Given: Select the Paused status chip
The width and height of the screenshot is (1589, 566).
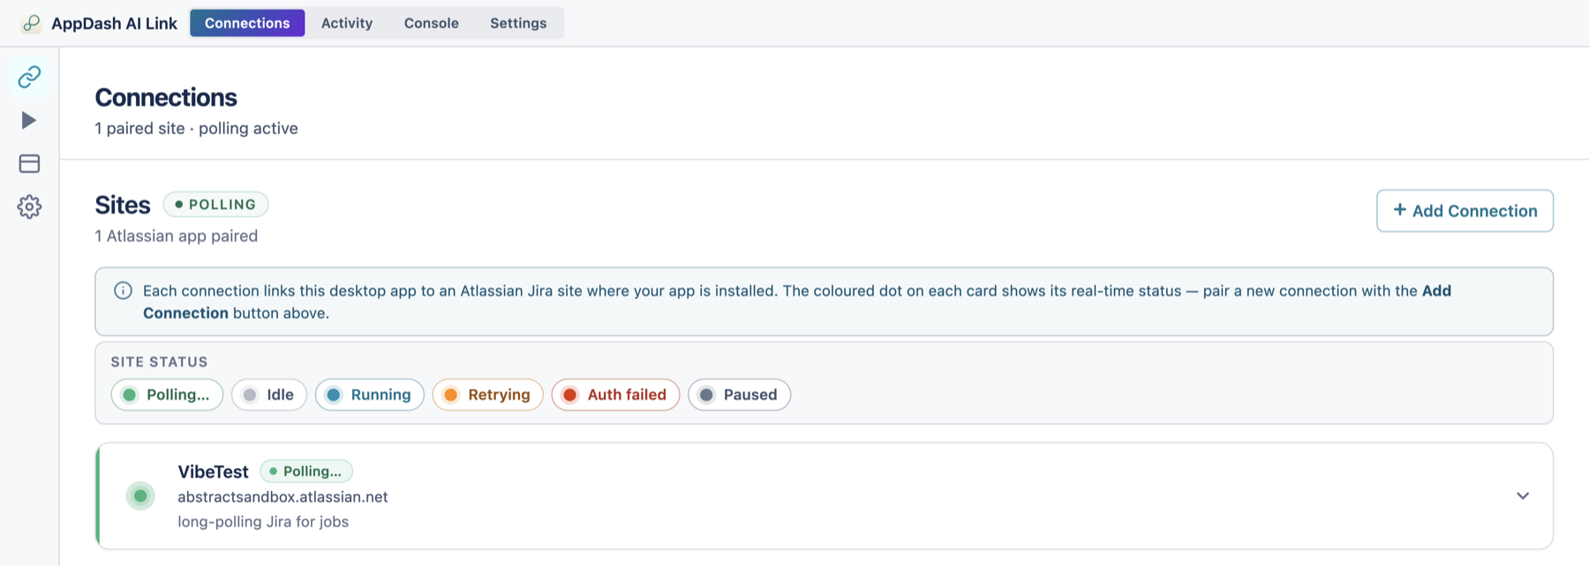Looking at the screenshot, I should 740,394.
